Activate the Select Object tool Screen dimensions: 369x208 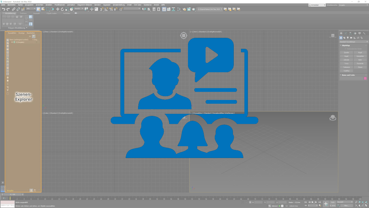pyautogui.click(x=38, y=9)
